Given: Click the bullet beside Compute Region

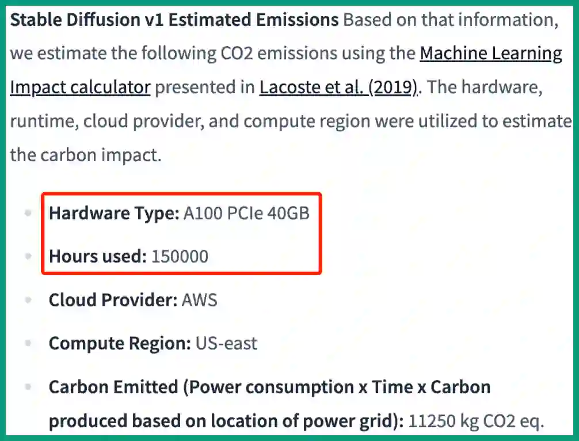Looking at the screenshot, I should 28,344.
